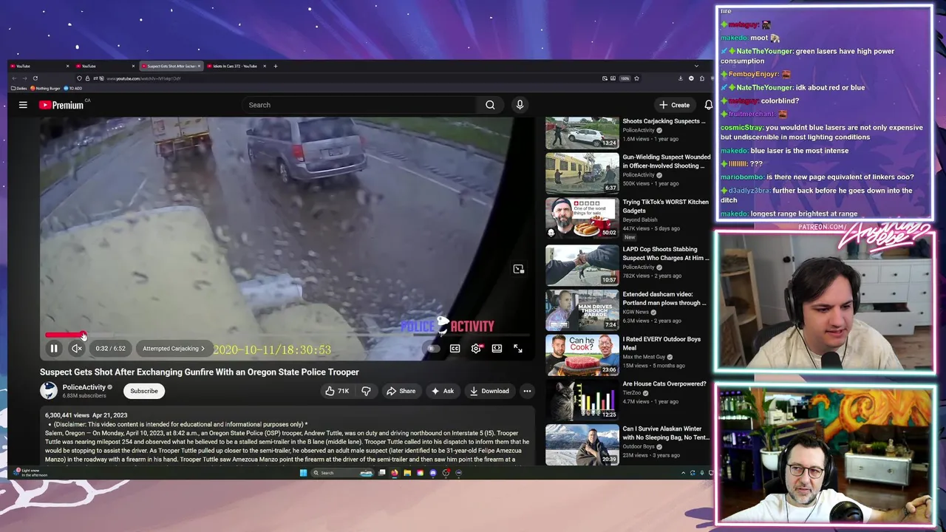Switch to the second YouTube browser tab
The width and height of the screenshot is (946, 532).
click(103, 66)
